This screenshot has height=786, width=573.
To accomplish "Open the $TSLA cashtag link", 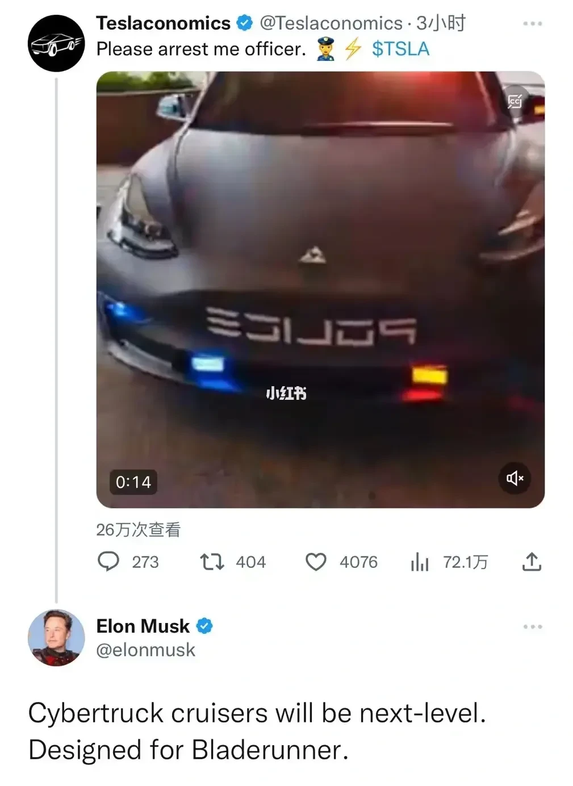I will pos(400,49).
